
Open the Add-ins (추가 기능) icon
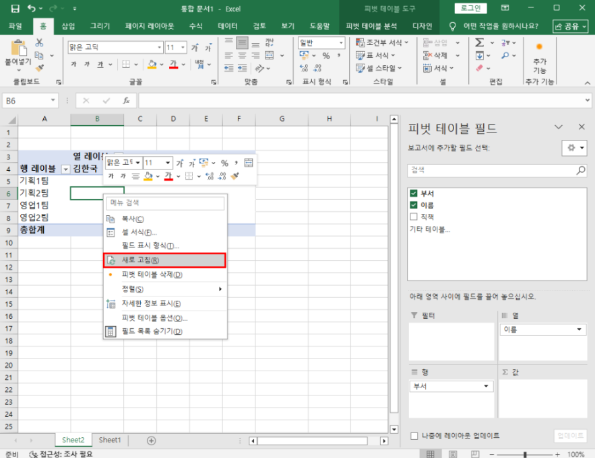click(539, 57)
